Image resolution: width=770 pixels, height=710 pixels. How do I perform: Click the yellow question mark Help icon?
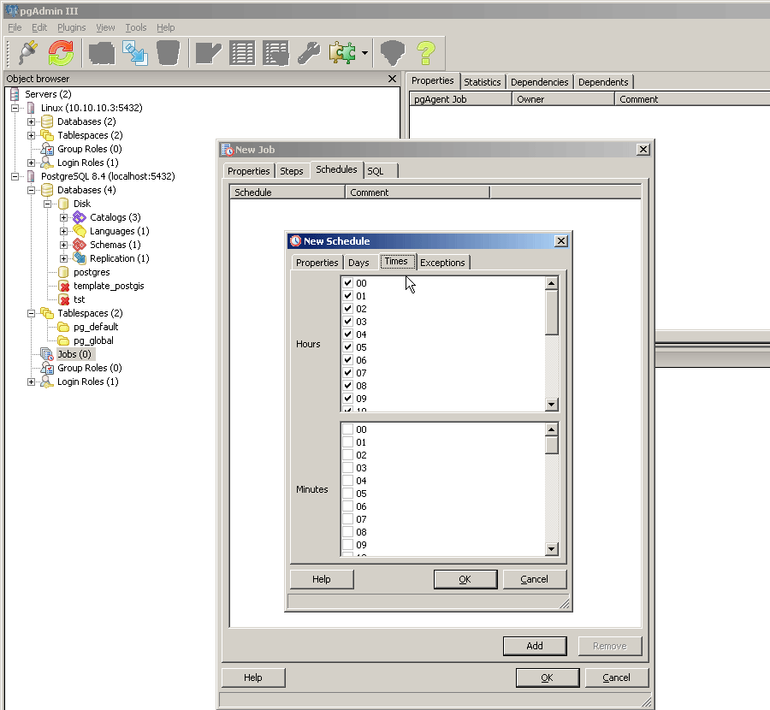pyautogui.click(x=426, y=52)
